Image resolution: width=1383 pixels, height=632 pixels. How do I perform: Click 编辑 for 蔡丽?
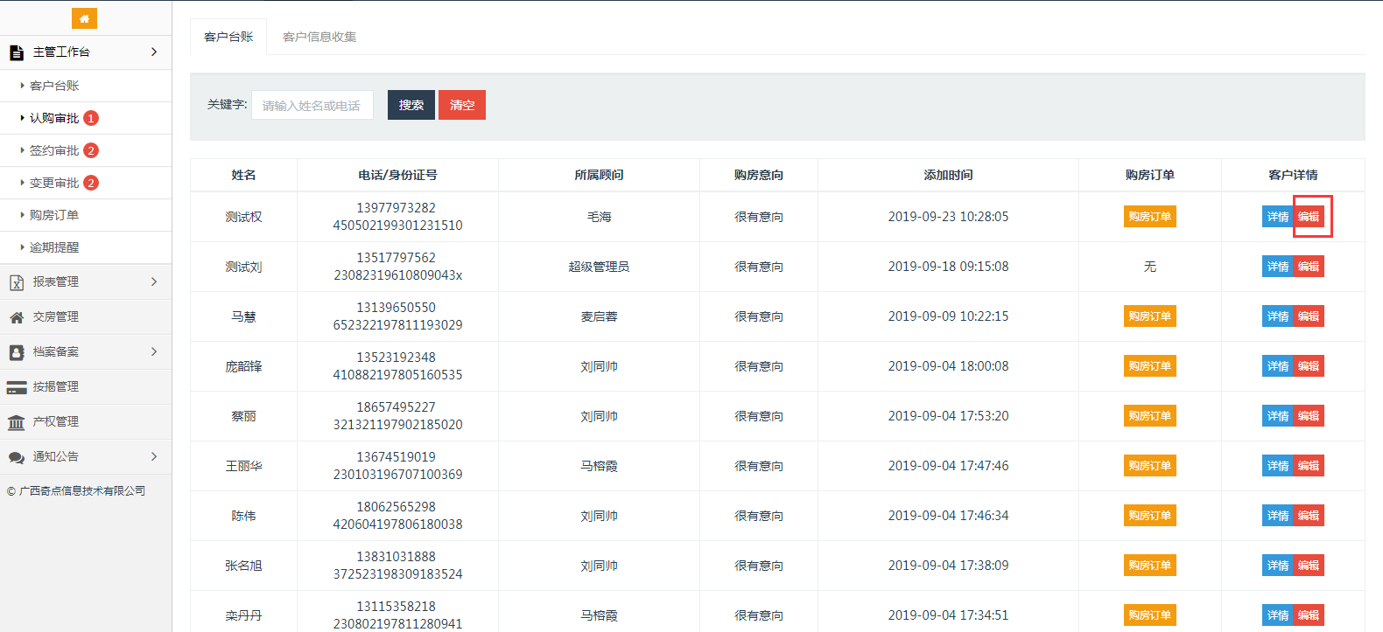click(1309, 416)
